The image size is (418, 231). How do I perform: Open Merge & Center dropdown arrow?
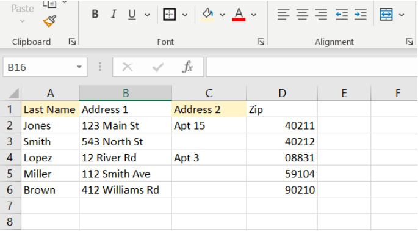[402, 15]
